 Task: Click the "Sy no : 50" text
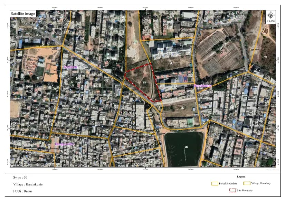20,177
